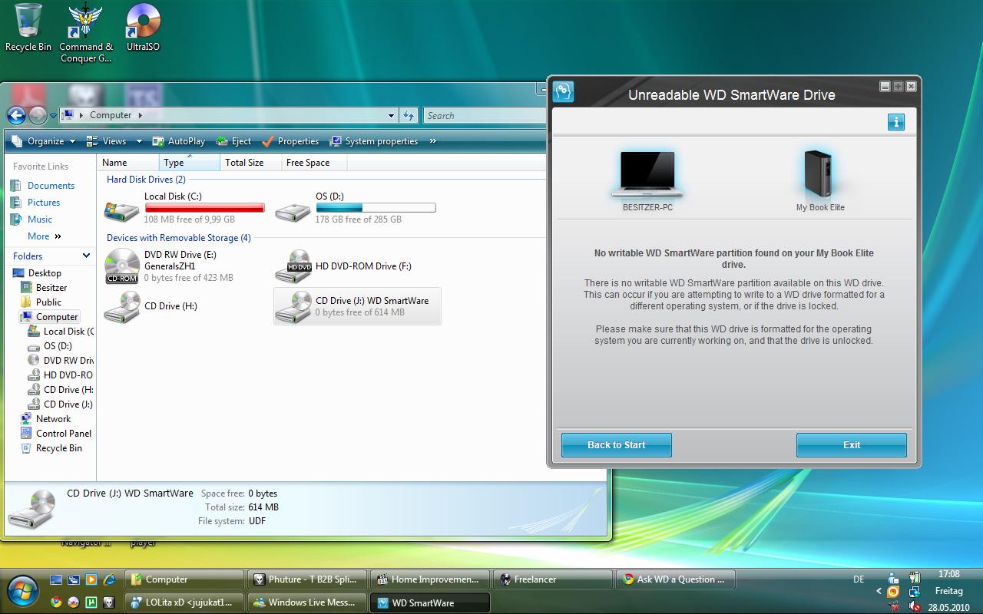Open the UltraISO desktop shortcut
The image size is (983, 614).
coord(143,28)
